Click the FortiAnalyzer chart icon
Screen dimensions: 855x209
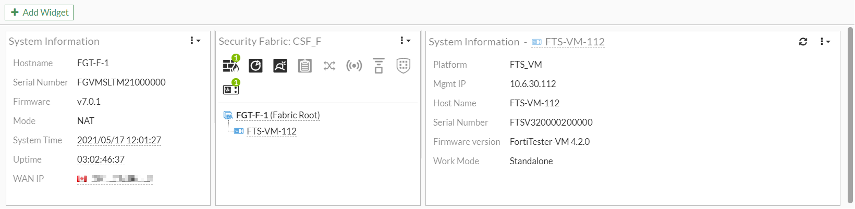coord(255,66)
